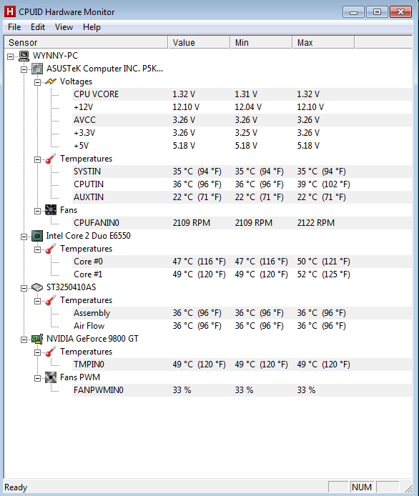
Task: Click the 2122 RPM max value
Action: click(315, 223)
